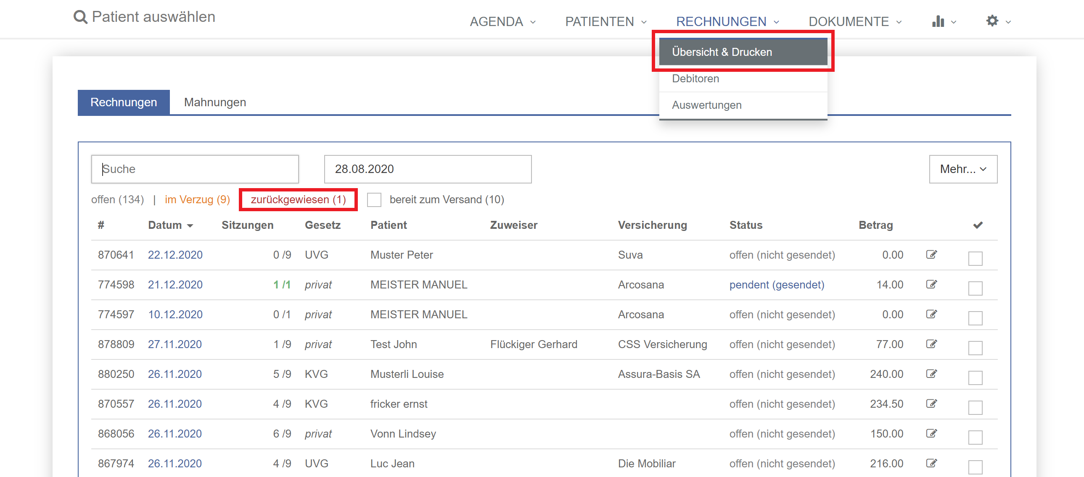This screenshot has height=477, width=1084.
Task: Click patient name Test John
Action: tap(394, 345)
